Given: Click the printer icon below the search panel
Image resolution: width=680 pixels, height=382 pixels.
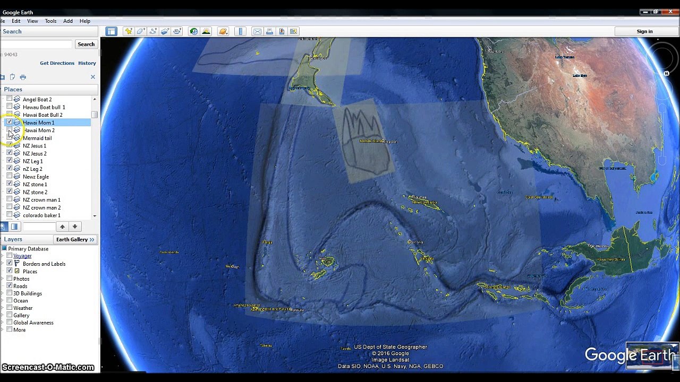Looking at the screenshot, I should click(x=23, y=77).
